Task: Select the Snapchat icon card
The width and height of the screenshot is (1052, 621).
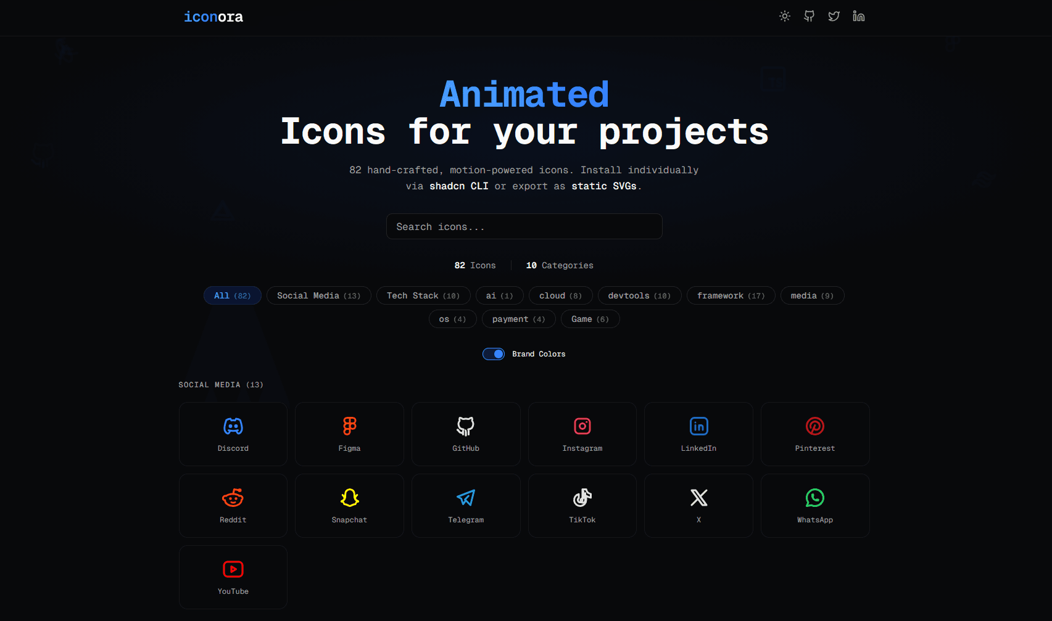Action: coord(349,506)
